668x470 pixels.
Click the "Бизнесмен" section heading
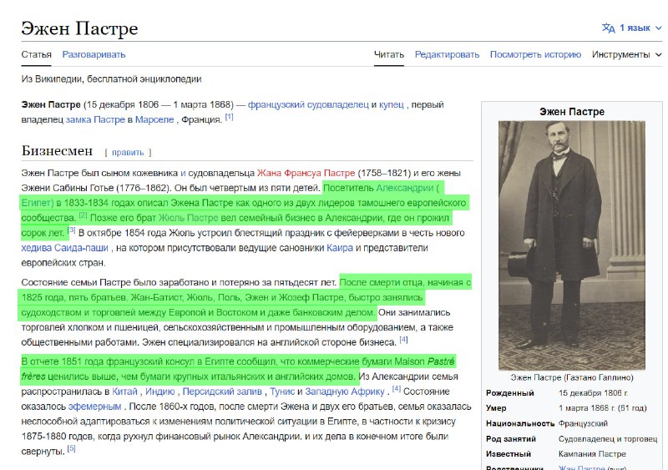click(x=57, y=151)
